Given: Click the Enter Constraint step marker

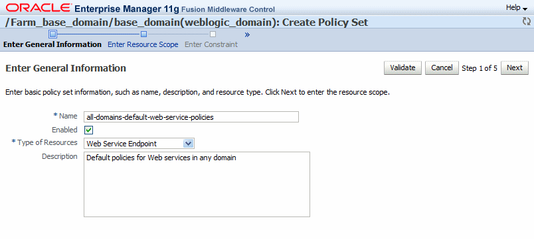Looking at the screenshot, I should click(x=213, y=34).
